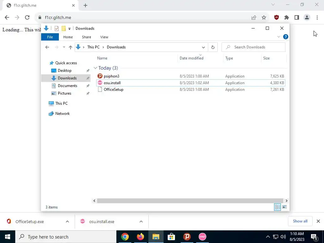
Task: Open the osu.install.exe download options caret
Action: (x=141, y=221)
